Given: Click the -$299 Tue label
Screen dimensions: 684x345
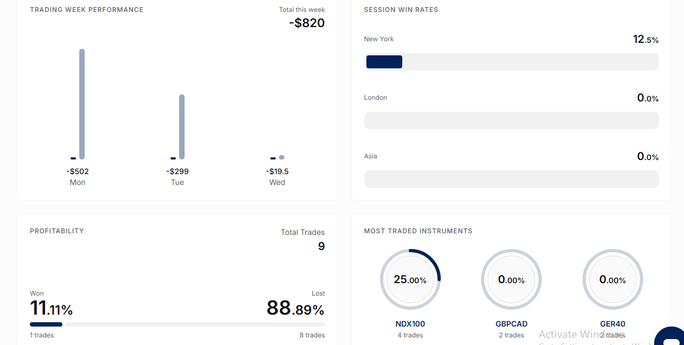Looking at the screenshot, I should click(178, 171).
